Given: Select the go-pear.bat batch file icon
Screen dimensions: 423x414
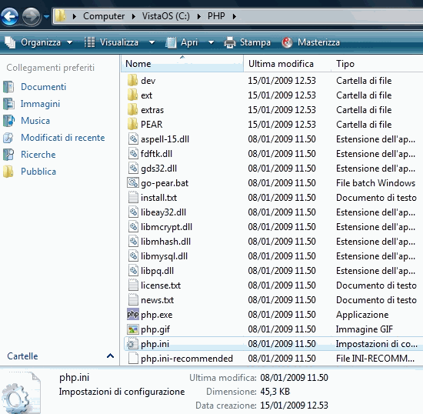Looking at the screenshot, I should [x=133, y=183].
